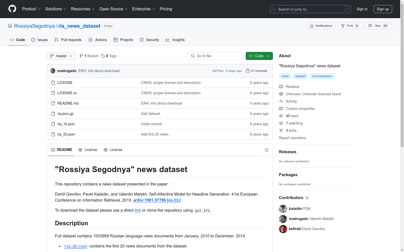The width and height of the screenshot is (404, 252).
Task: Click the eye icon beside 7 watching
Action: pyautogui.click(x=281, y=123)
